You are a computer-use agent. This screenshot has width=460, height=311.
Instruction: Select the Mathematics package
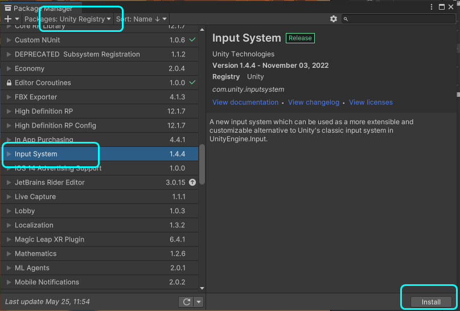[x=100, y=253]
